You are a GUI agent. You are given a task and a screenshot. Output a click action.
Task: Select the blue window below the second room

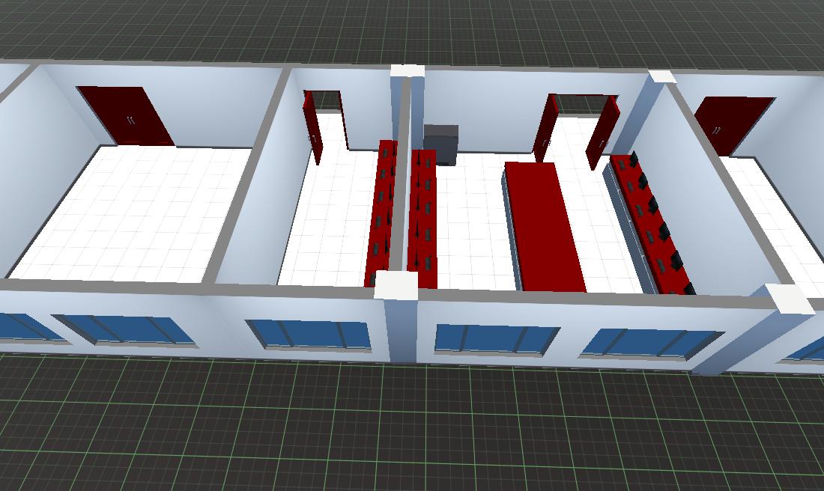[309, 335]
